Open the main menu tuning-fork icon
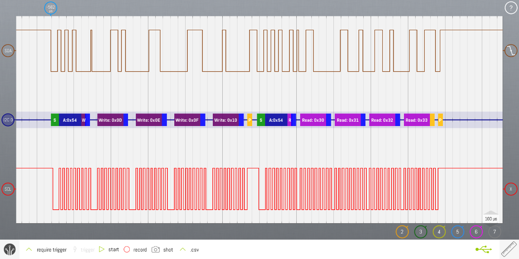519x259 pixels. 10,250
